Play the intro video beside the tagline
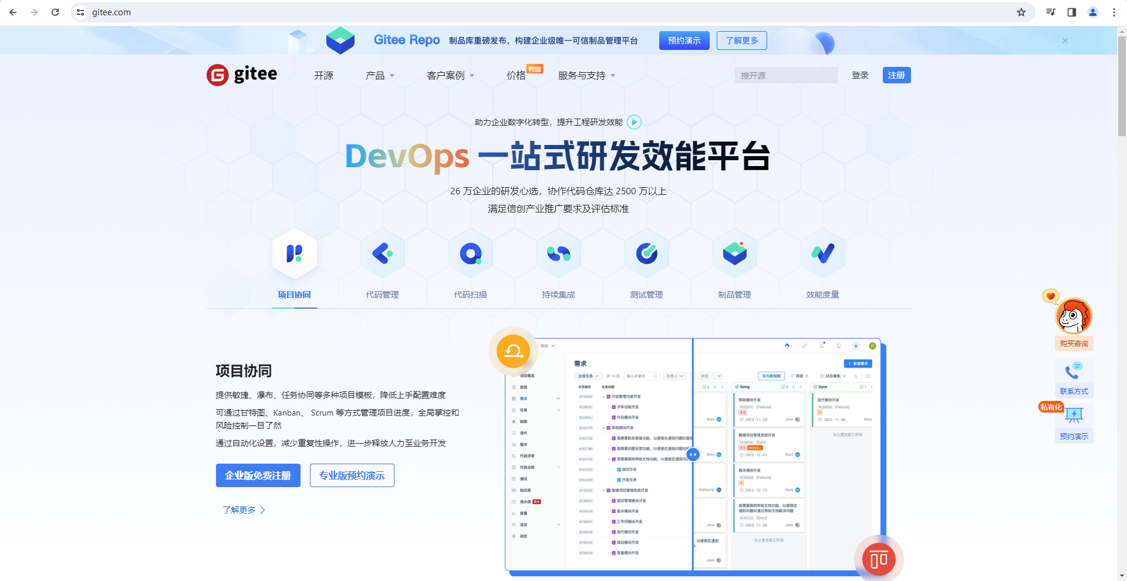Image resolution: width=1127 pixels, height=581 pixels. click(634, 122)
